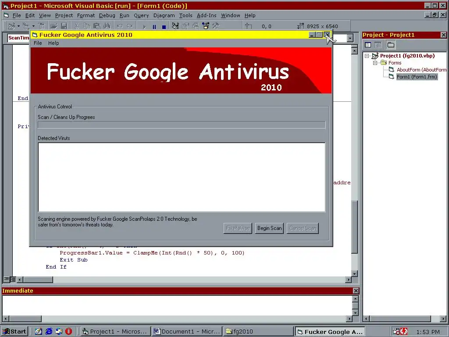Open the Toolbox hammer-and-wrench icon

(216, 26)
